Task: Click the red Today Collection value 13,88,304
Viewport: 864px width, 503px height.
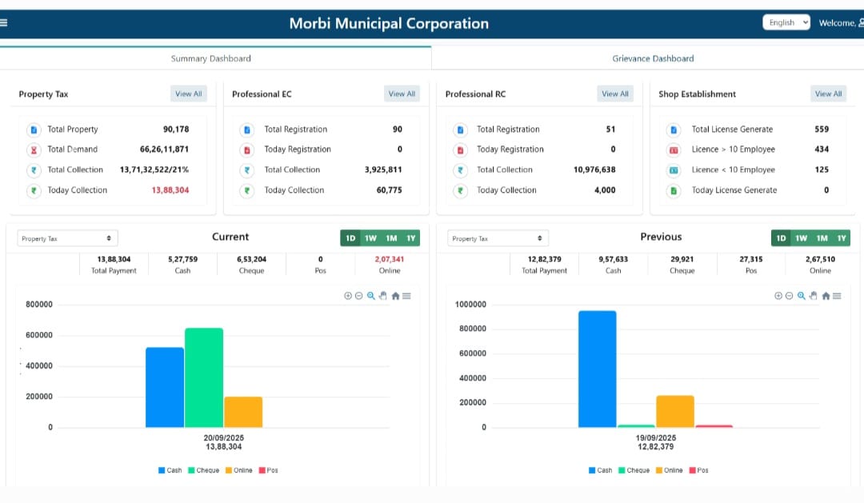Action: pos(170,190)
